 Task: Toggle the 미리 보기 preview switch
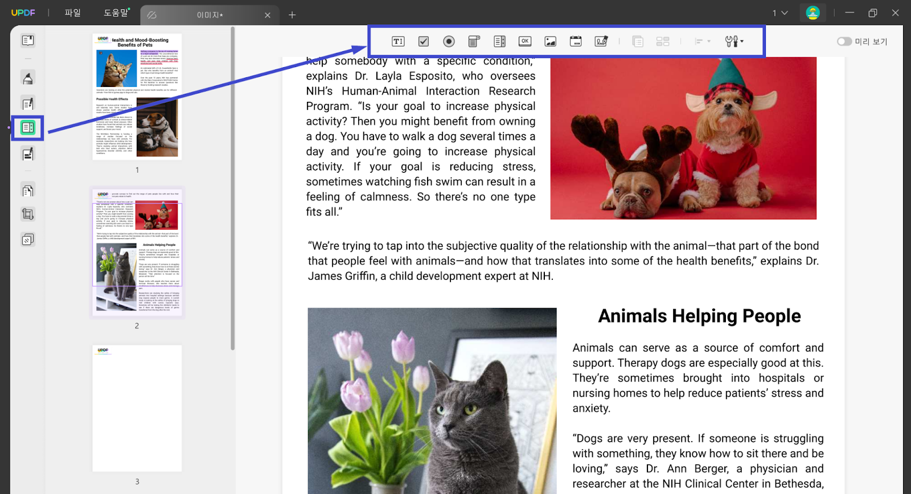844,41
